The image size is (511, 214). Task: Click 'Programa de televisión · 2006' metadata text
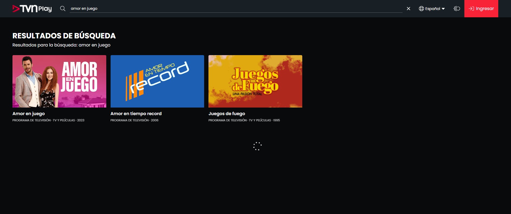(134, 120)
